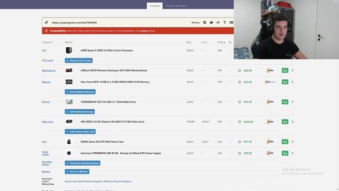Open the AMD Ryzen 5 5500 processor name

pyautogui.click(x=107, y=50)
